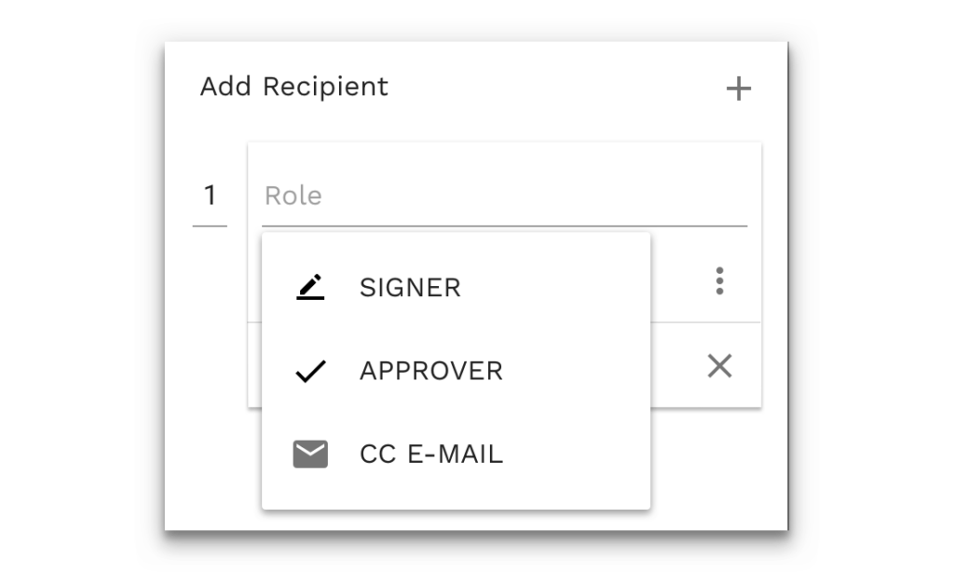Click the Role placeholder text

click(x=293, y=197)
